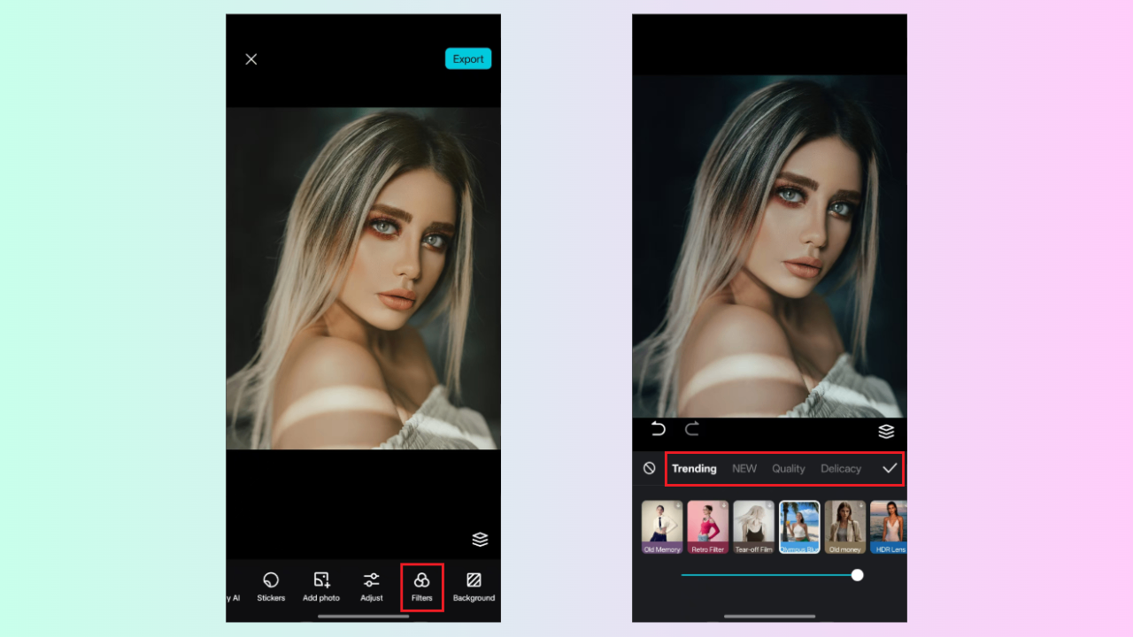Apply the Retro Filter preset
1133x637 pixels.
pyautogui.click(x=707, y=526)
